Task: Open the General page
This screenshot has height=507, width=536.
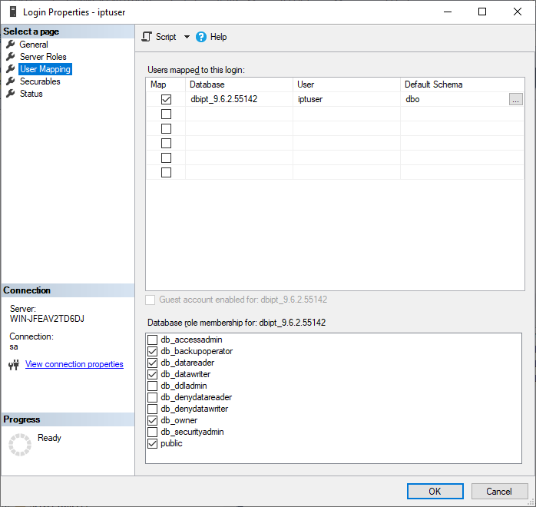Action: [34, 45]
